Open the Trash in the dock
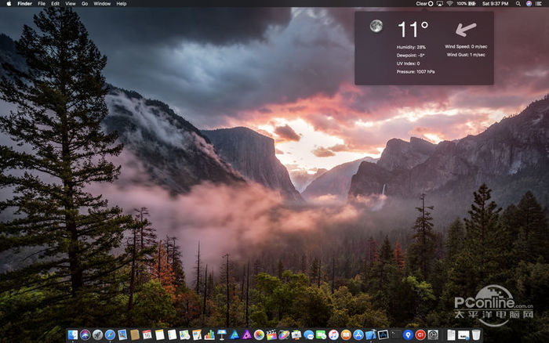This screenshot has width=549, height=343. click(x=476, y=334)
